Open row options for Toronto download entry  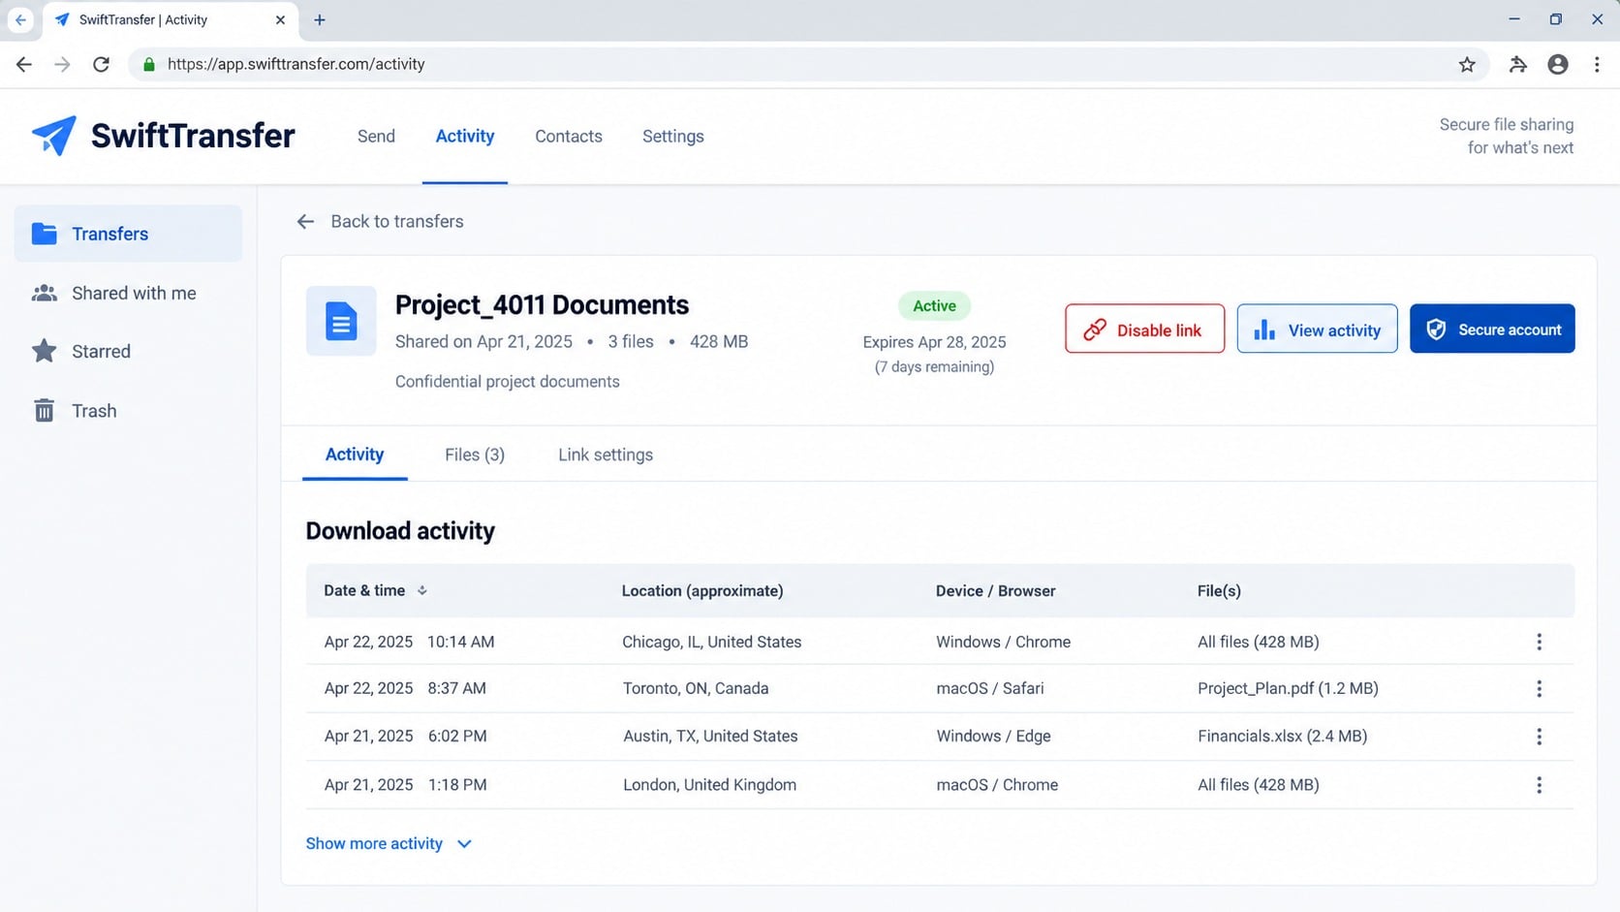point(1539,688)
